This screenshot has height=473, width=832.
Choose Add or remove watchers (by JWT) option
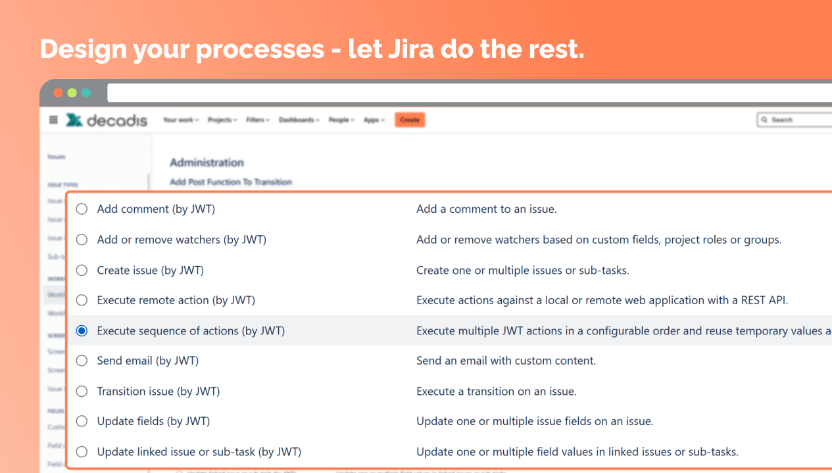[82, 240]
